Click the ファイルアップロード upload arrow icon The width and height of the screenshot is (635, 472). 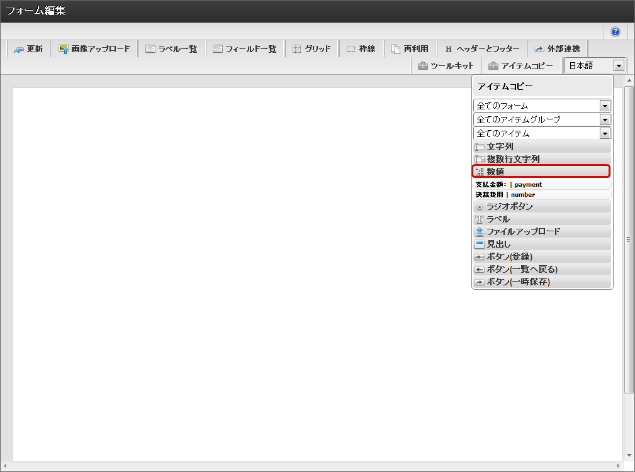coord(480,232)
